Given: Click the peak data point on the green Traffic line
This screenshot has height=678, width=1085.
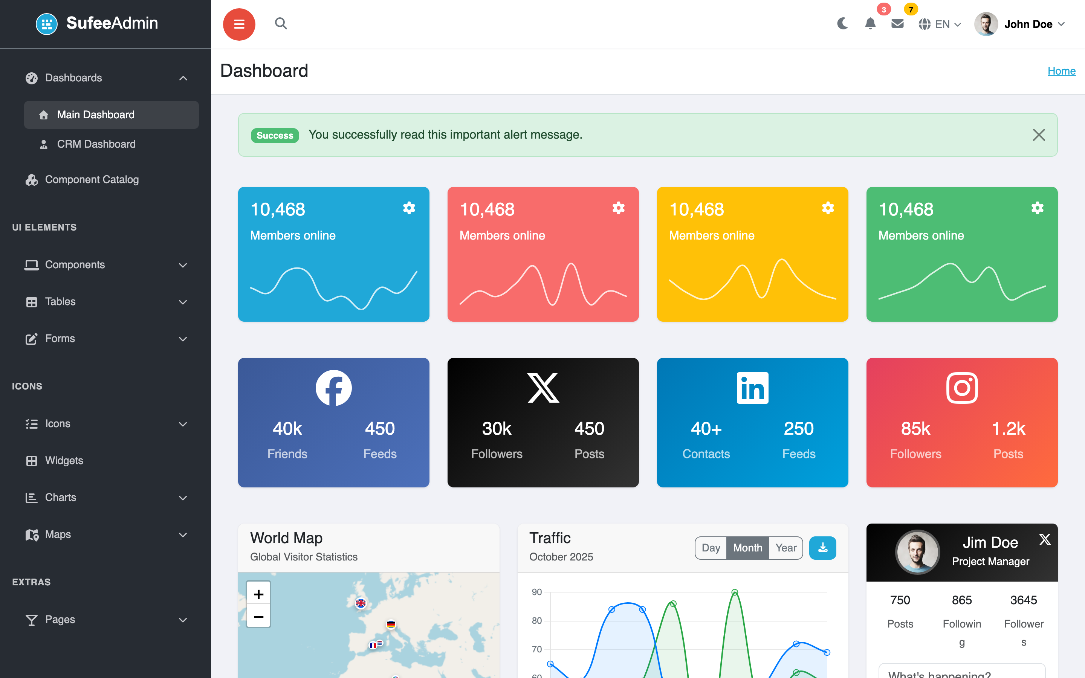Looking at the screenshot, I should (x=735, y=592).
